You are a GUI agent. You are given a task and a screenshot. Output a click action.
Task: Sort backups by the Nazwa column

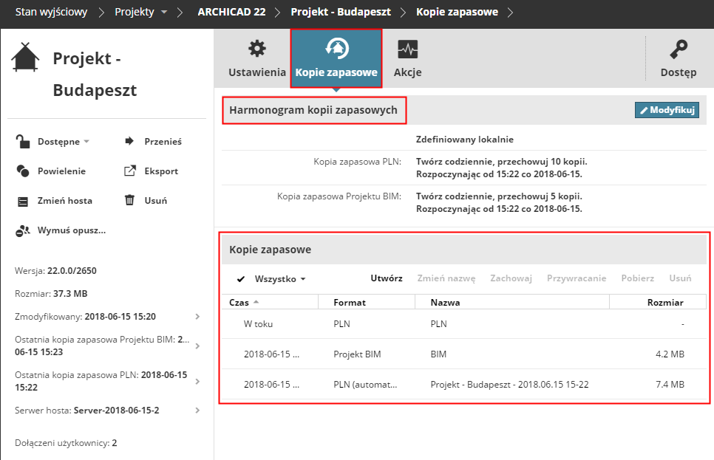pyautogui.click(x=512, y=302)
